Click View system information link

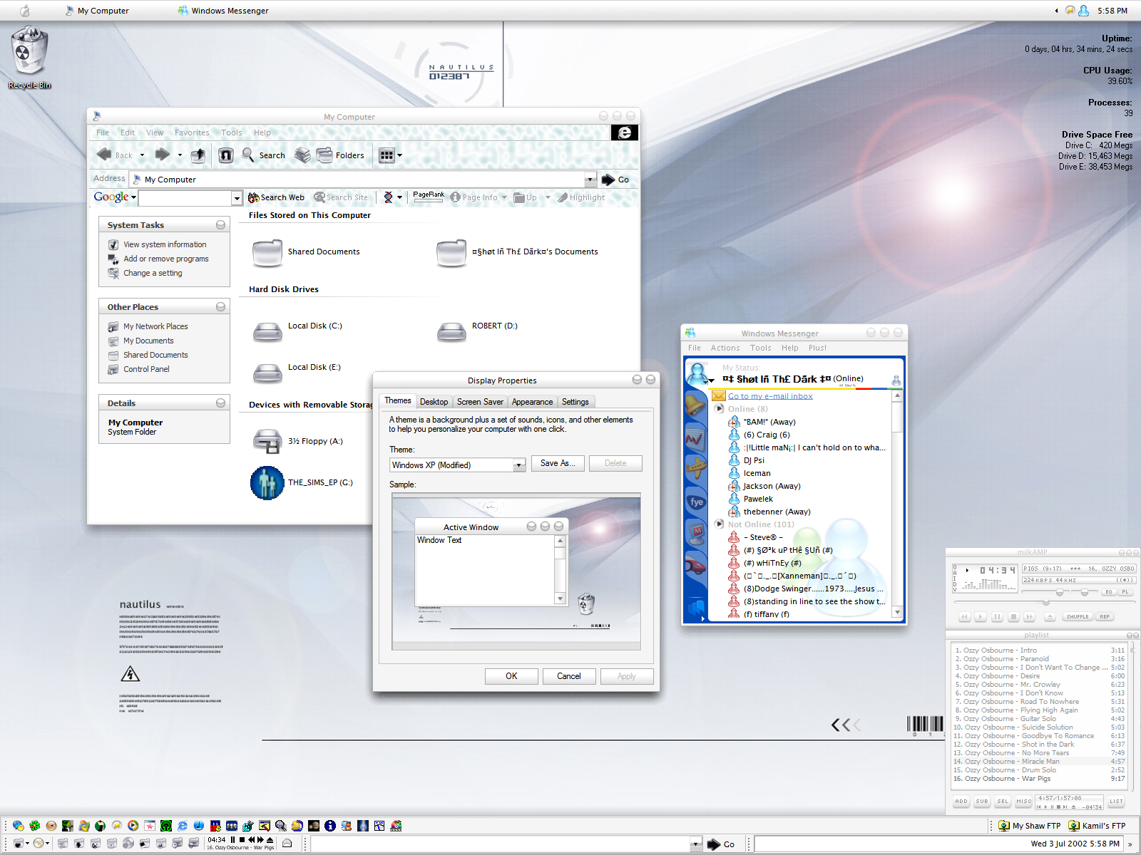tap(165, 244)
